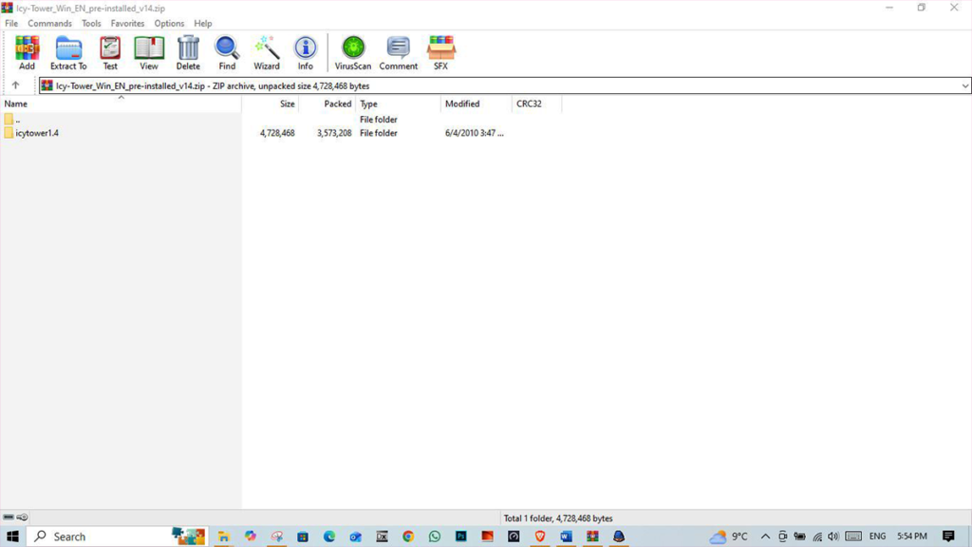Click the Wi-Fi network tray icon
The height and width of the screenshot is (547, 972).
point(817,537)
